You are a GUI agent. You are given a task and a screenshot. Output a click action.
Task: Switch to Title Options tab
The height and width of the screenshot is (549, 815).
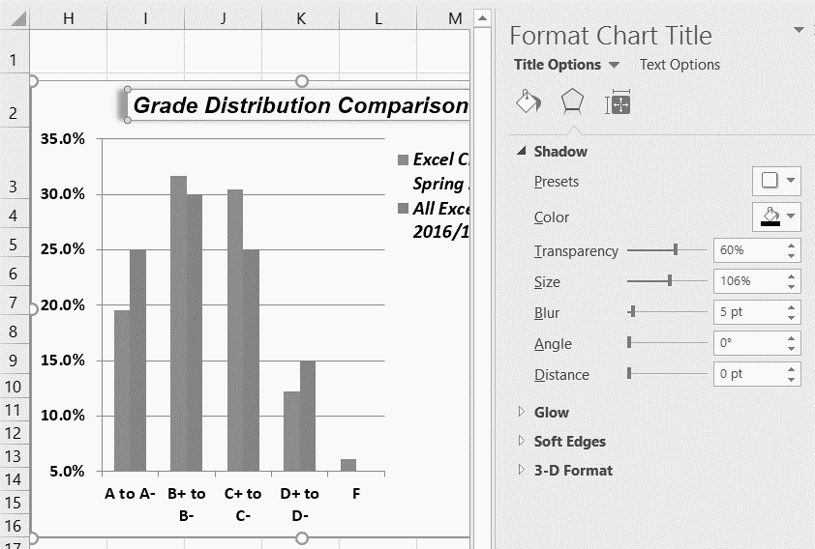click(x=558, y=65)
